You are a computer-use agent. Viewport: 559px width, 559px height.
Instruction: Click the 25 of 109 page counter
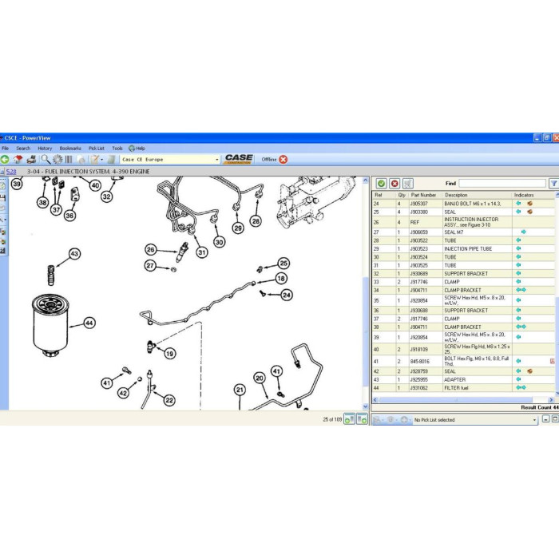point(332,419)
